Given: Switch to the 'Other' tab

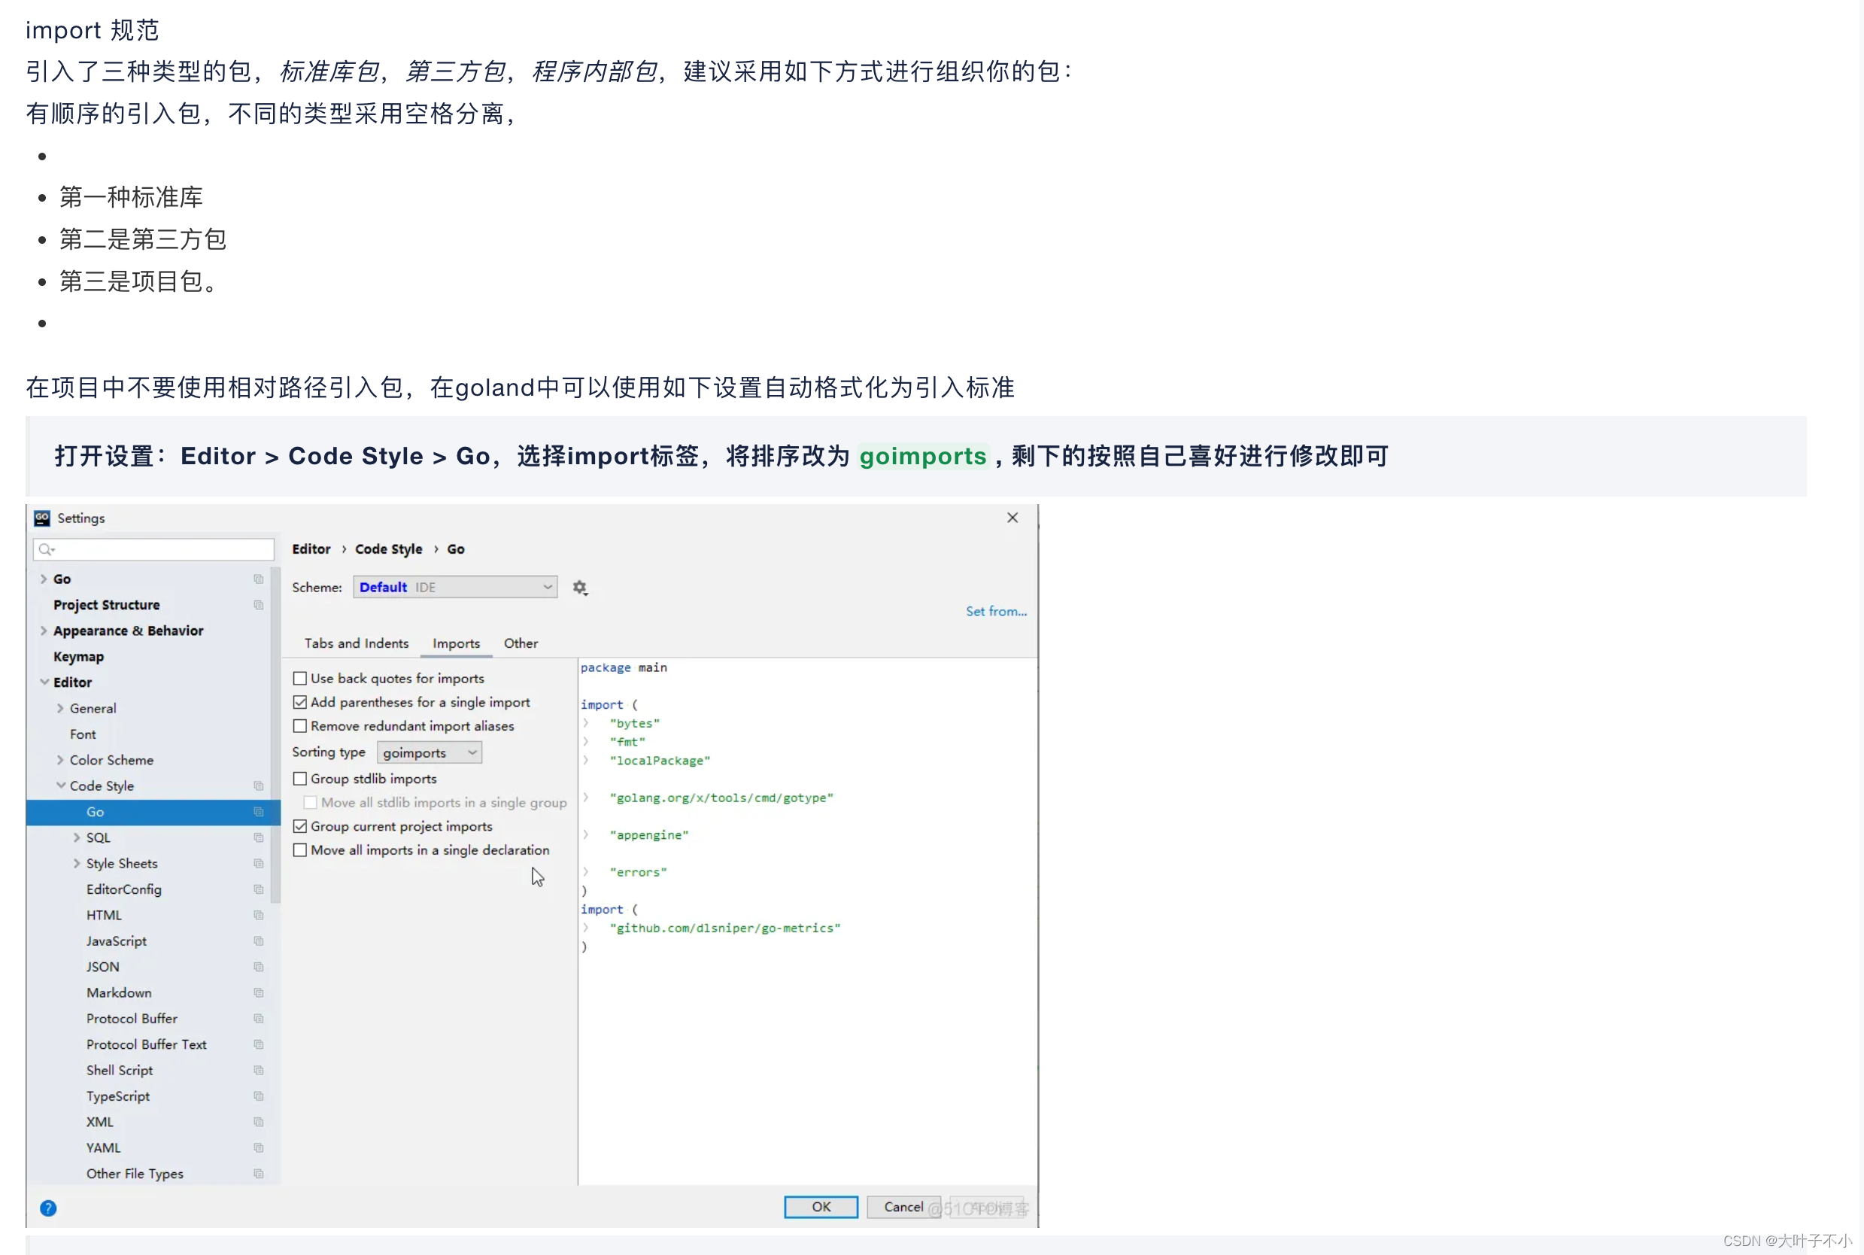Looking at the screenshot, I should pos(520,643).
